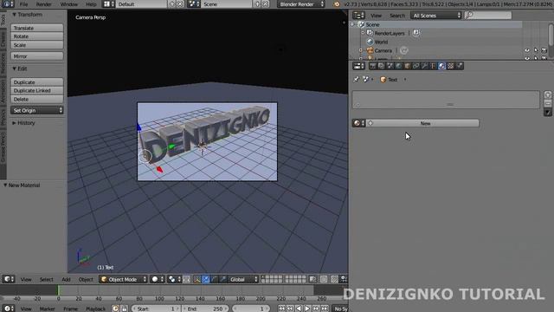Open the Particles properties tab icon
554x312 pixels.
(460, 66)
